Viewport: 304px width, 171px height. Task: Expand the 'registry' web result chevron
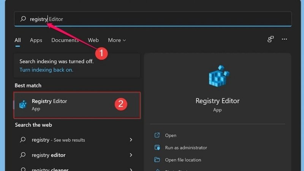(131, 139)
